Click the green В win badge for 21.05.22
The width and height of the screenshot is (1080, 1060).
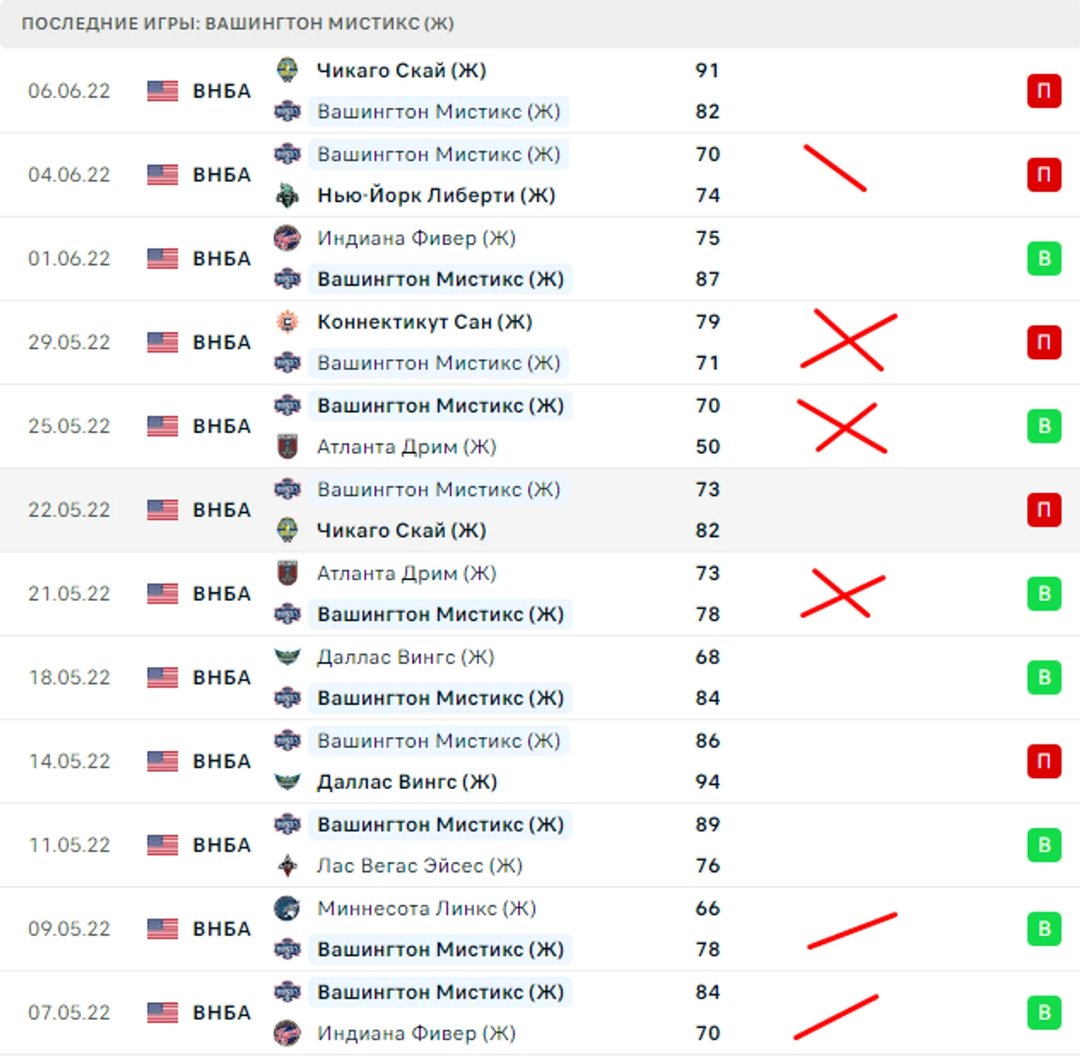(x=1044, y=594)
